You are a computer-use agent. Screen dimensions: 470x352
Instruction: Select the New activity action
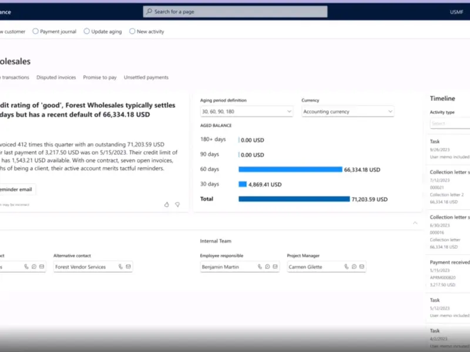coord(146,32)
